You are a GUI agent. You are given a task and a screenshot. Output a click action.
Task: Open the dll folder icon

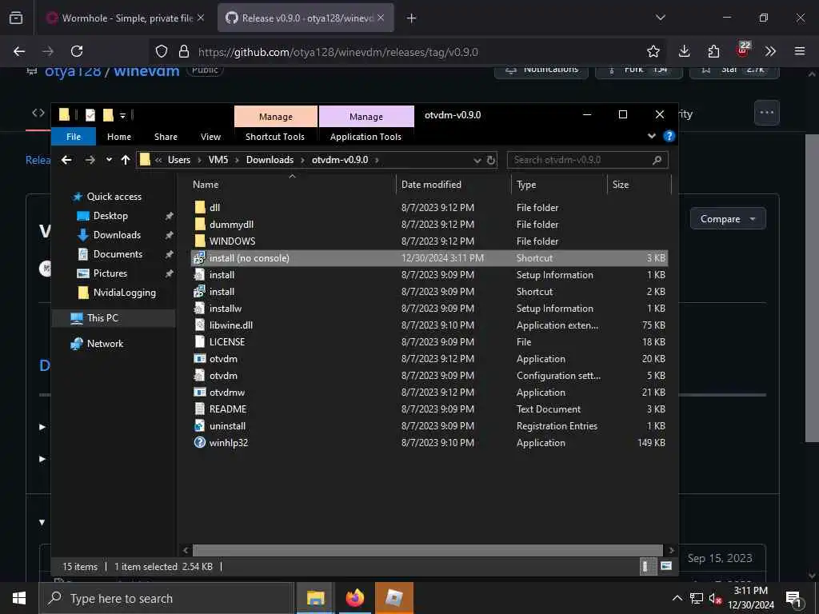click(x=199, y=207)
